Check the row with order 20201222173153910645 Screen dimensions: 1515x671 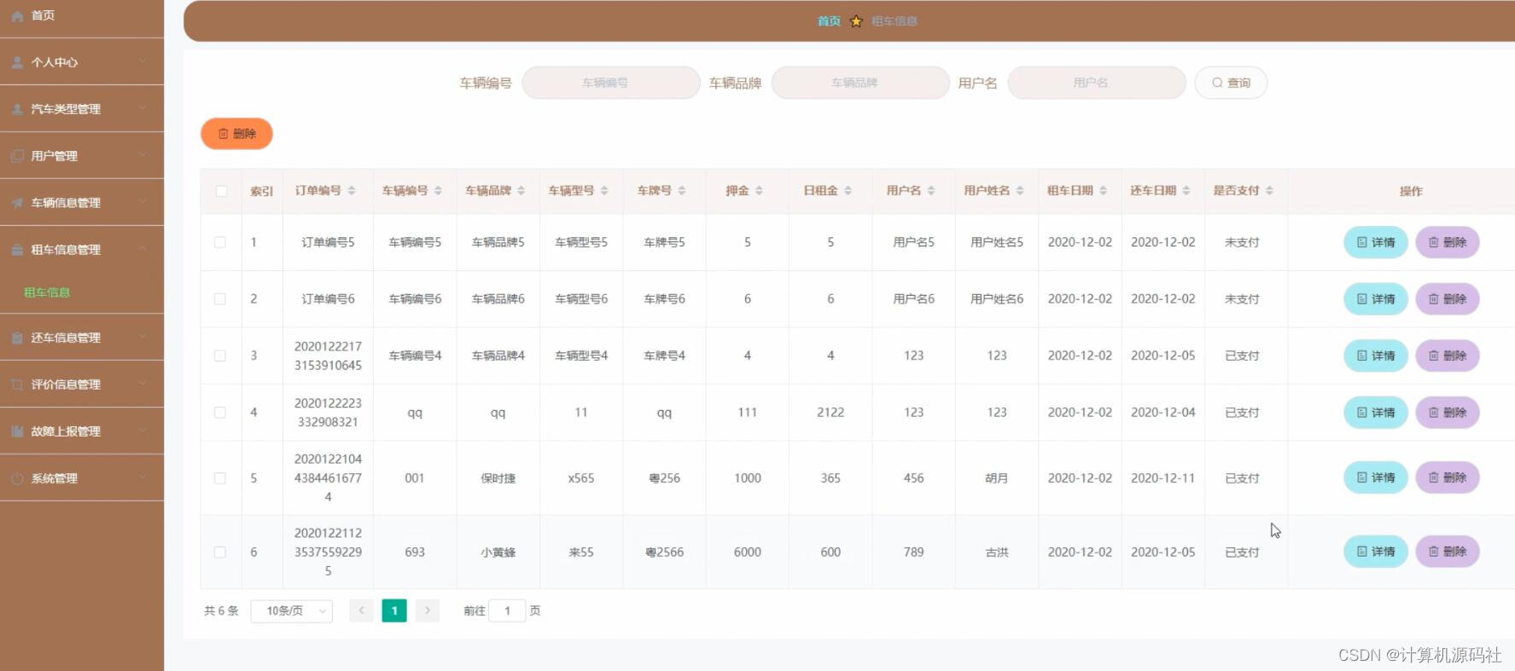point(220,356)
